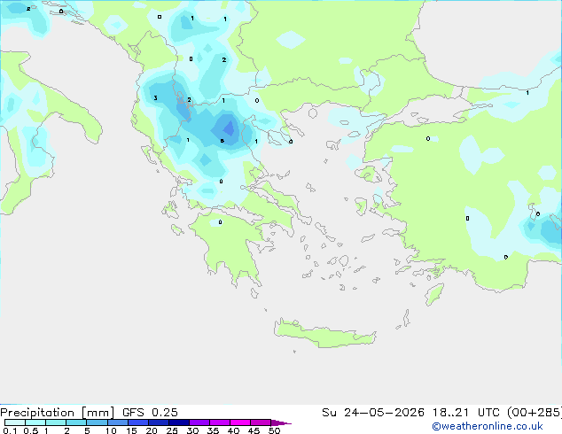Click the 'Precipitation [mm]' title text

pos(58,413)
